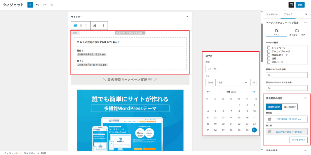311x155 pixels.
Task: Open the list view icon in top bar
Action: click(x=52, y=5)
